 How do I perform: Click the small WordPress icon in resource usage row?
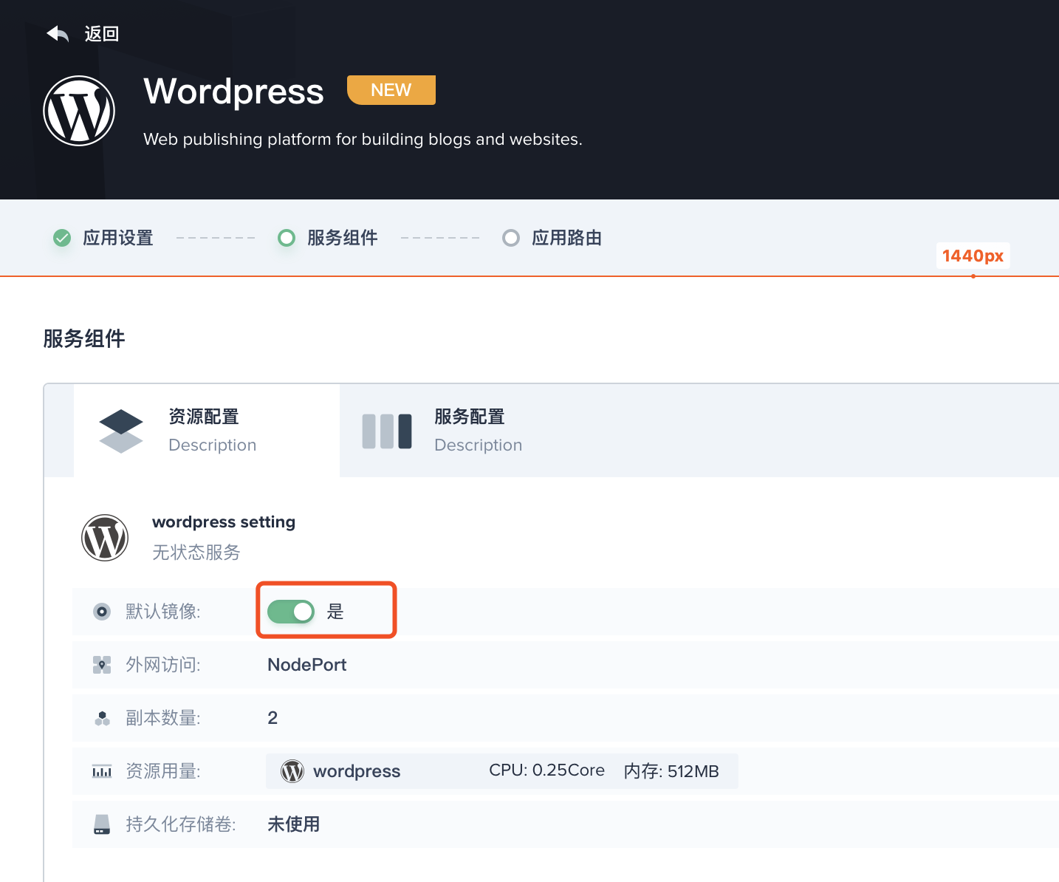292,771
